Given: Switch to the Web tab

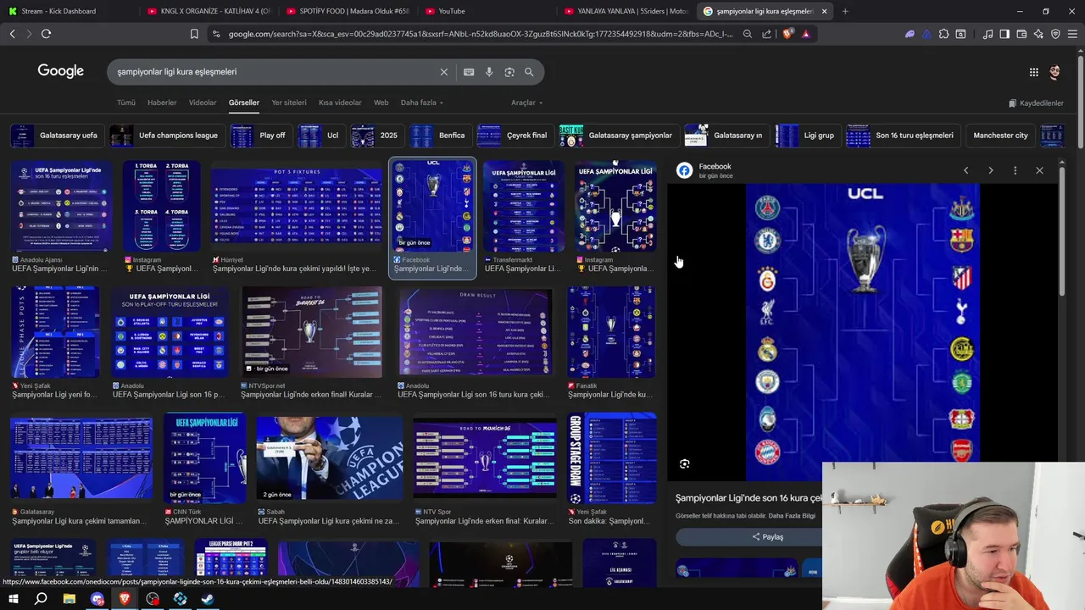Looking at the screenshot, I should click(x=381, y=103).
